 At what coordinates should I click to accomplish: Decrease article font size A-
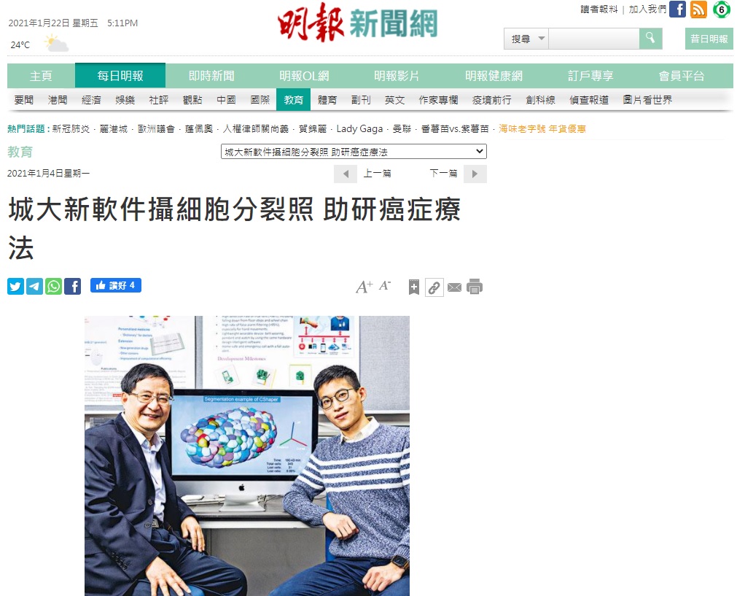tap(385, 285)
